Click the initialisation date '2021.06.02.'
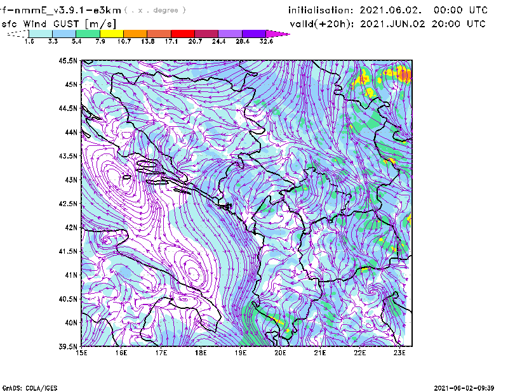This screenshot has width=508, height=392. (x=391, y=10)
